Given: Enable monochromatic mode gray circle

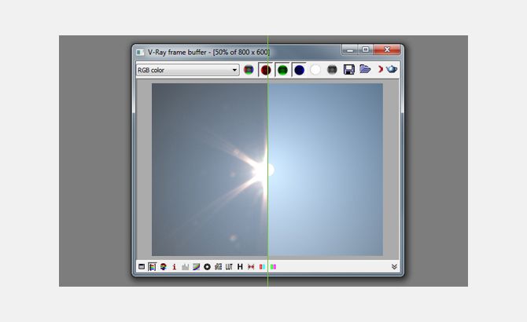Looking at the screenshot, I should tap(332, 70).
